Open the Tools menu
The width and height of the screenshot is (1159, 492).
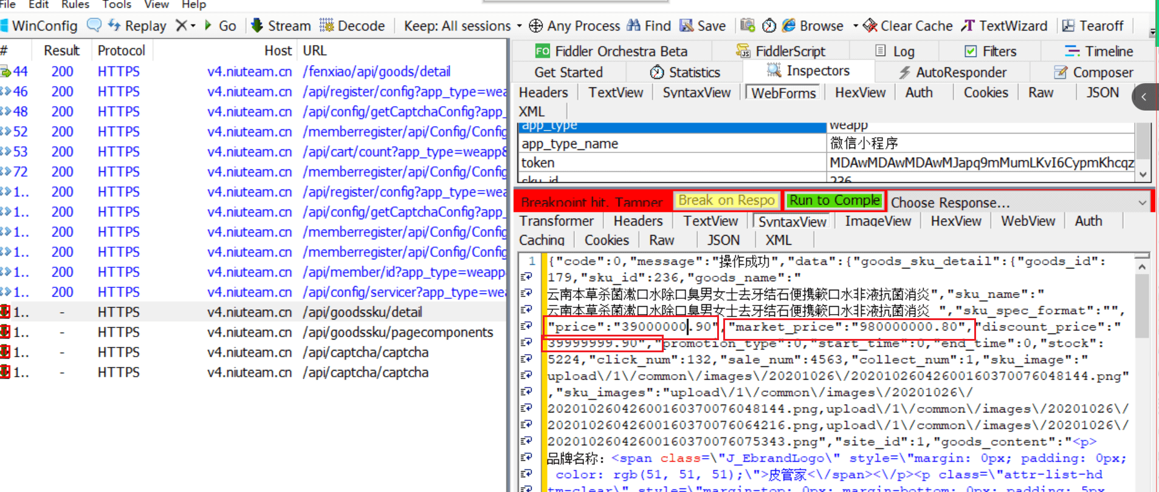(x=117, y=5)
